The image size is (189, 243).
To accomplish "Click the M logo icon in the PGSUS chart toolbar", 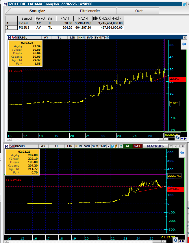I will coord(7,146).
